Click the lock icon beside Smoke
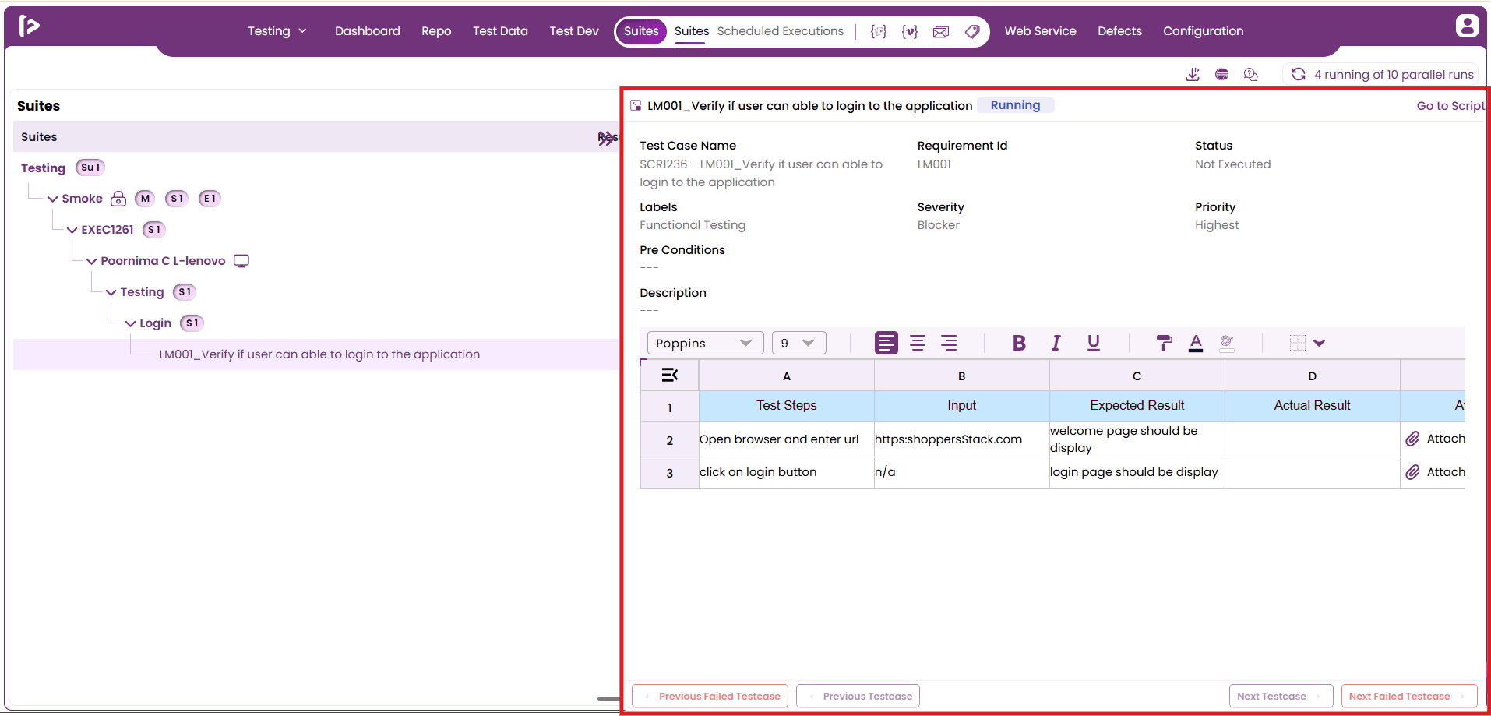 tap(118, 199)
